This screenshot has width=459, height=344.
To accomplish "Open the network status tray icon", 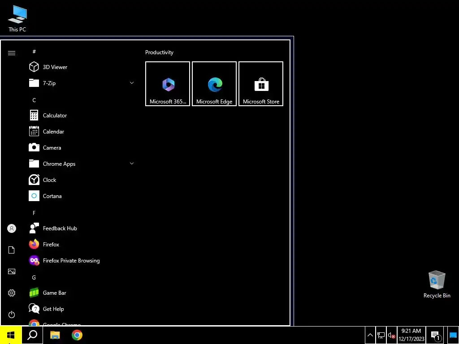I will click(x=381, y=335).
